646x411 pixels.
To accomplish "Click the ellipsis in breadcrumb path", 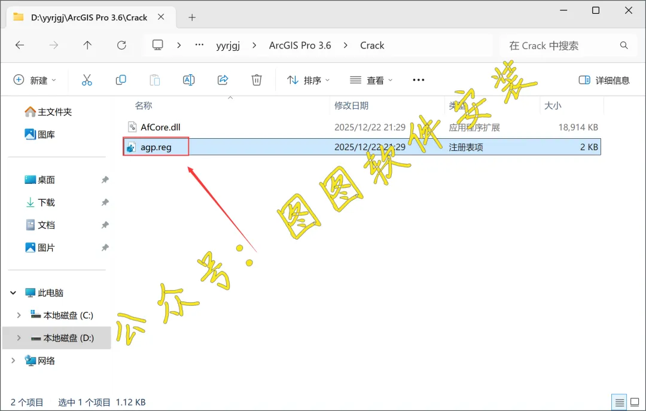I will point(199,44).
